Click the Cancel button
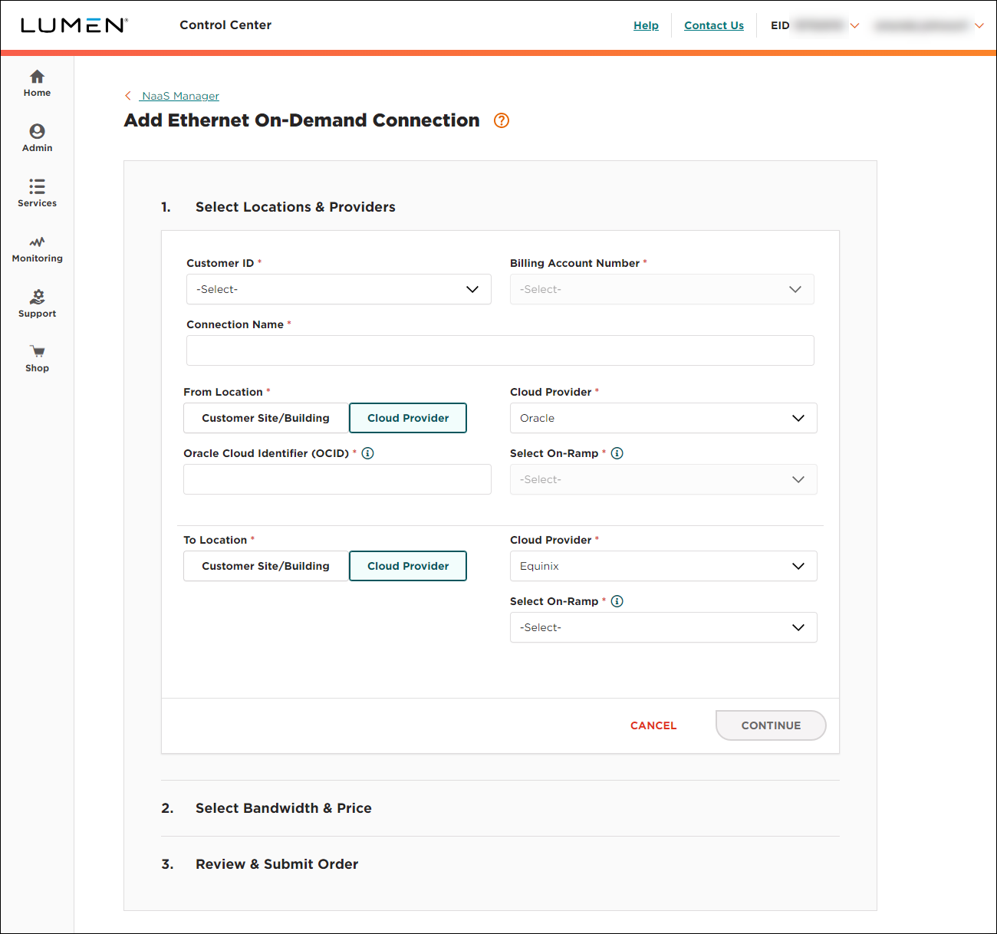This screenshot has height=934, width=997. [x=653, y=725]
